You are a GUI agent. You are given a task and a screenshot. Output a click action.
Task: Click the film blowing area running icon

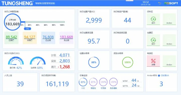coord(153,40)
